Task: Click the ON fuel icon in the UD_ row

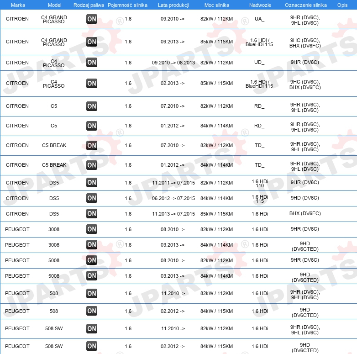Action: 92,63
